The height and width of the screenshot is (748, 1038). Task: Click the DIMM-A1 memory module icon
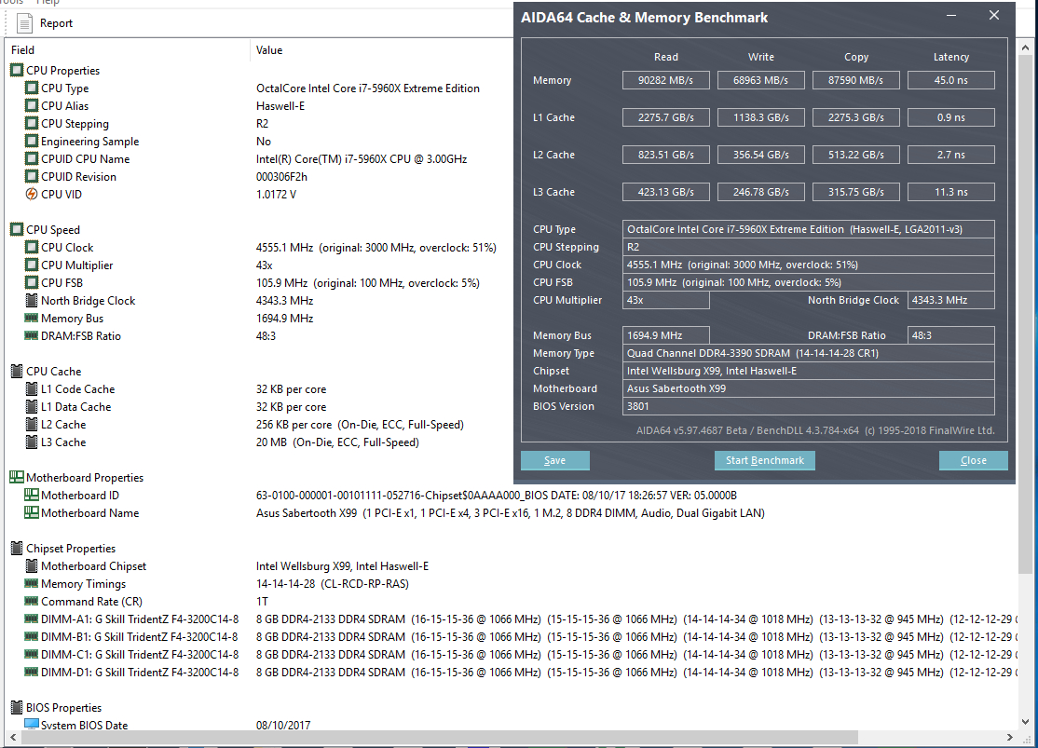[x=31, y=619]
